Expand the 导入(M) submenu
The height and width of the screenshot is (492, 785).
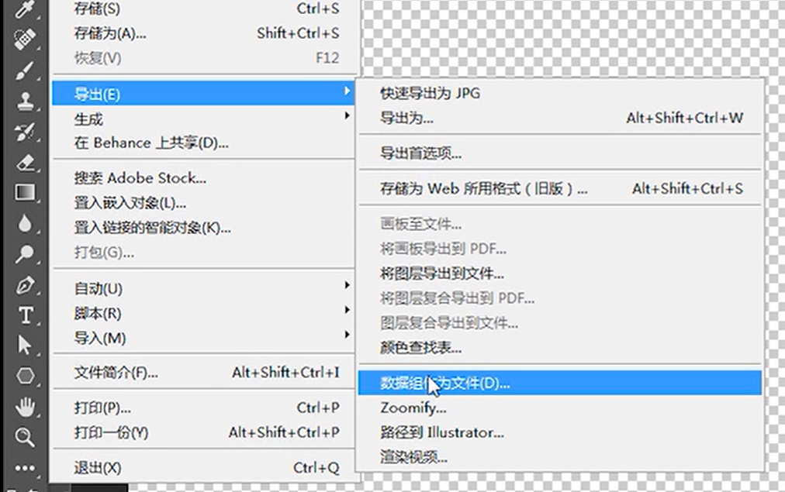coord(203,339)
